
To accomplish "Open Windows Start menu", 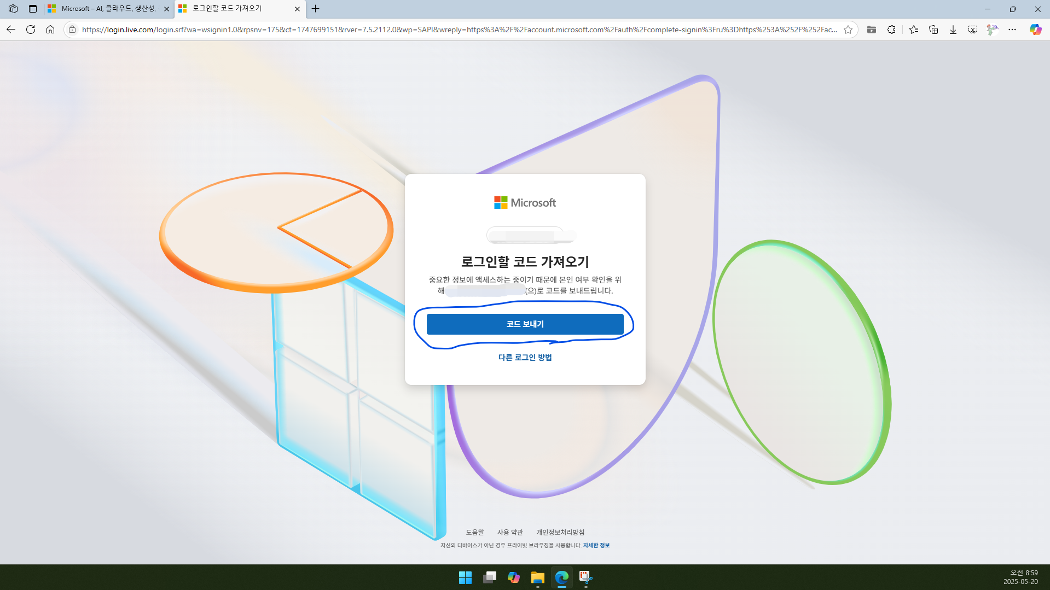I will [465, 577].
